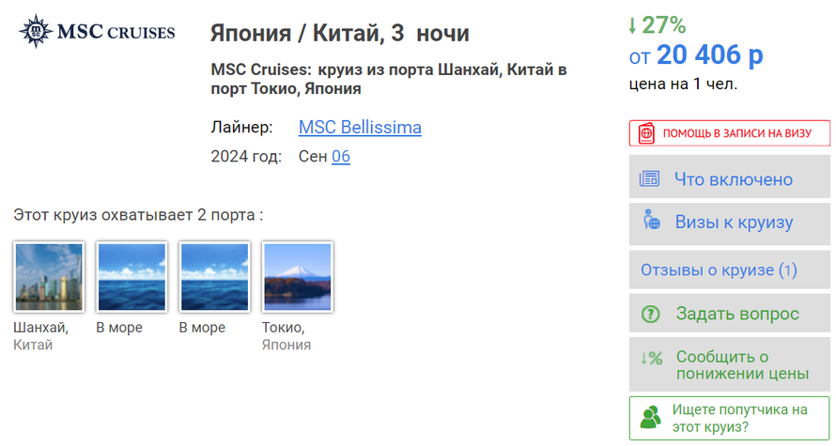Open the MSC Bellissima liner link
Image resolution: width=836 pixels, height=446 pixels.
pyautogui.click(x=360, y=128)
